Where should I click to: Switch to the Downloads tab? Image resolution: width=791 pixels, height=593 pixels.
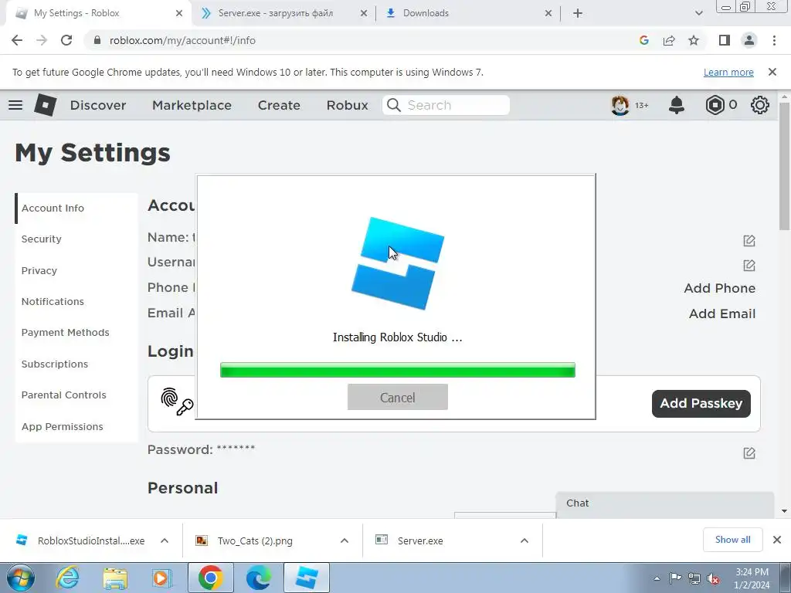(x=469, y=13)
